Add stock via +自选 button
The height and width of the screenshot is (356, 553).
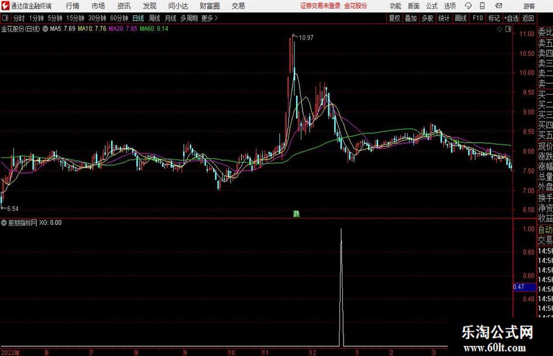[x=511, y=18]
